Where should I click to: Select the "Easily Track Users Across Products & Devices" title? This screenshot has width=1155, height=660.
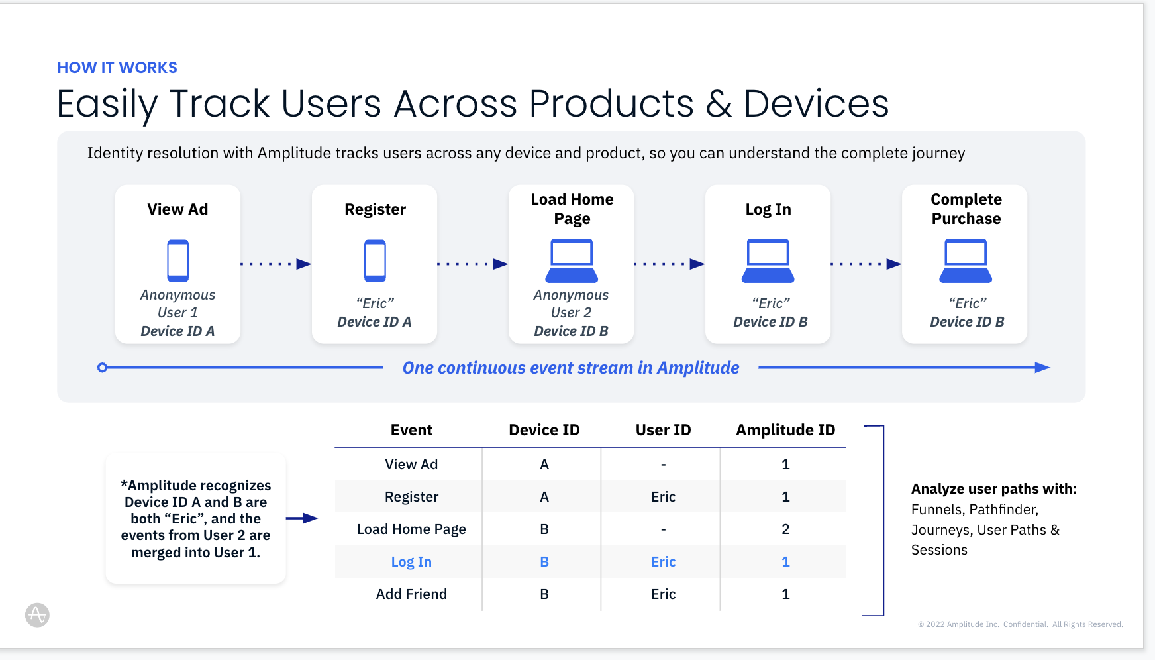coord(473,105)
